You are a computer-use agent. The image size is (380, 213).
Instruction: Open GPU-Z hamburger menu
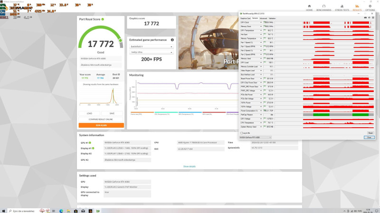[373, 18]
